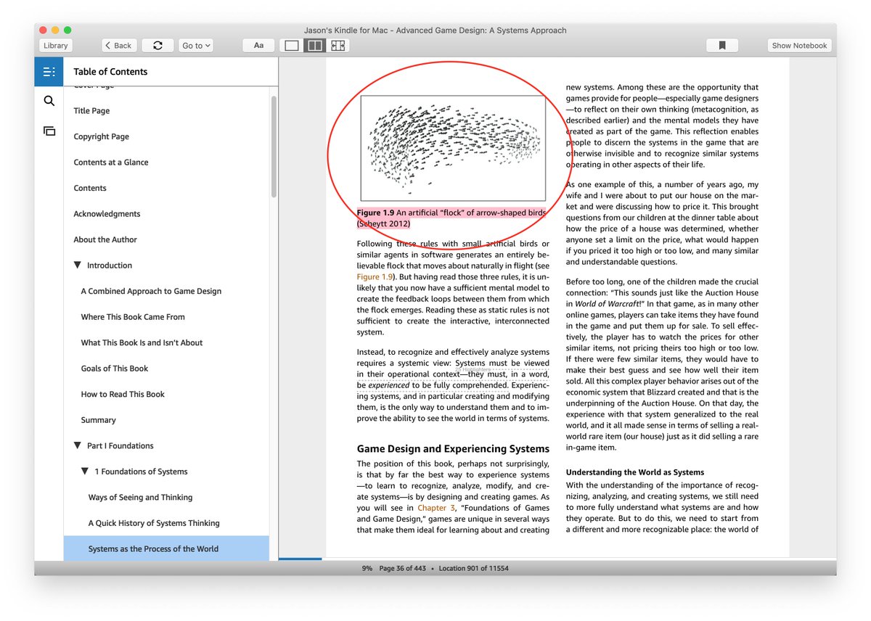
Task: Open What This Book Is and Isn't About
Action: [x=142, y=342]
